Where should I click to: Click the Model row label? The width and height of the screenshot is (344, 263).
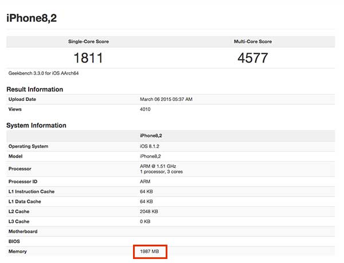point(15,156)
